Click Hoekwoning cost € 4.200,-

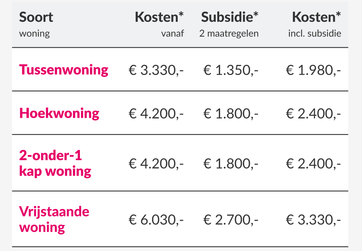pos(156,113)
